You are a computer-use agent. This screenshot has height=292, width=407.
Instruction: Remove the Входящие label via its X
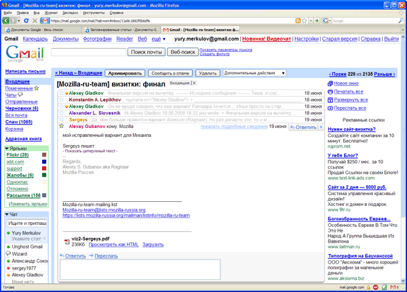[194, 83]
